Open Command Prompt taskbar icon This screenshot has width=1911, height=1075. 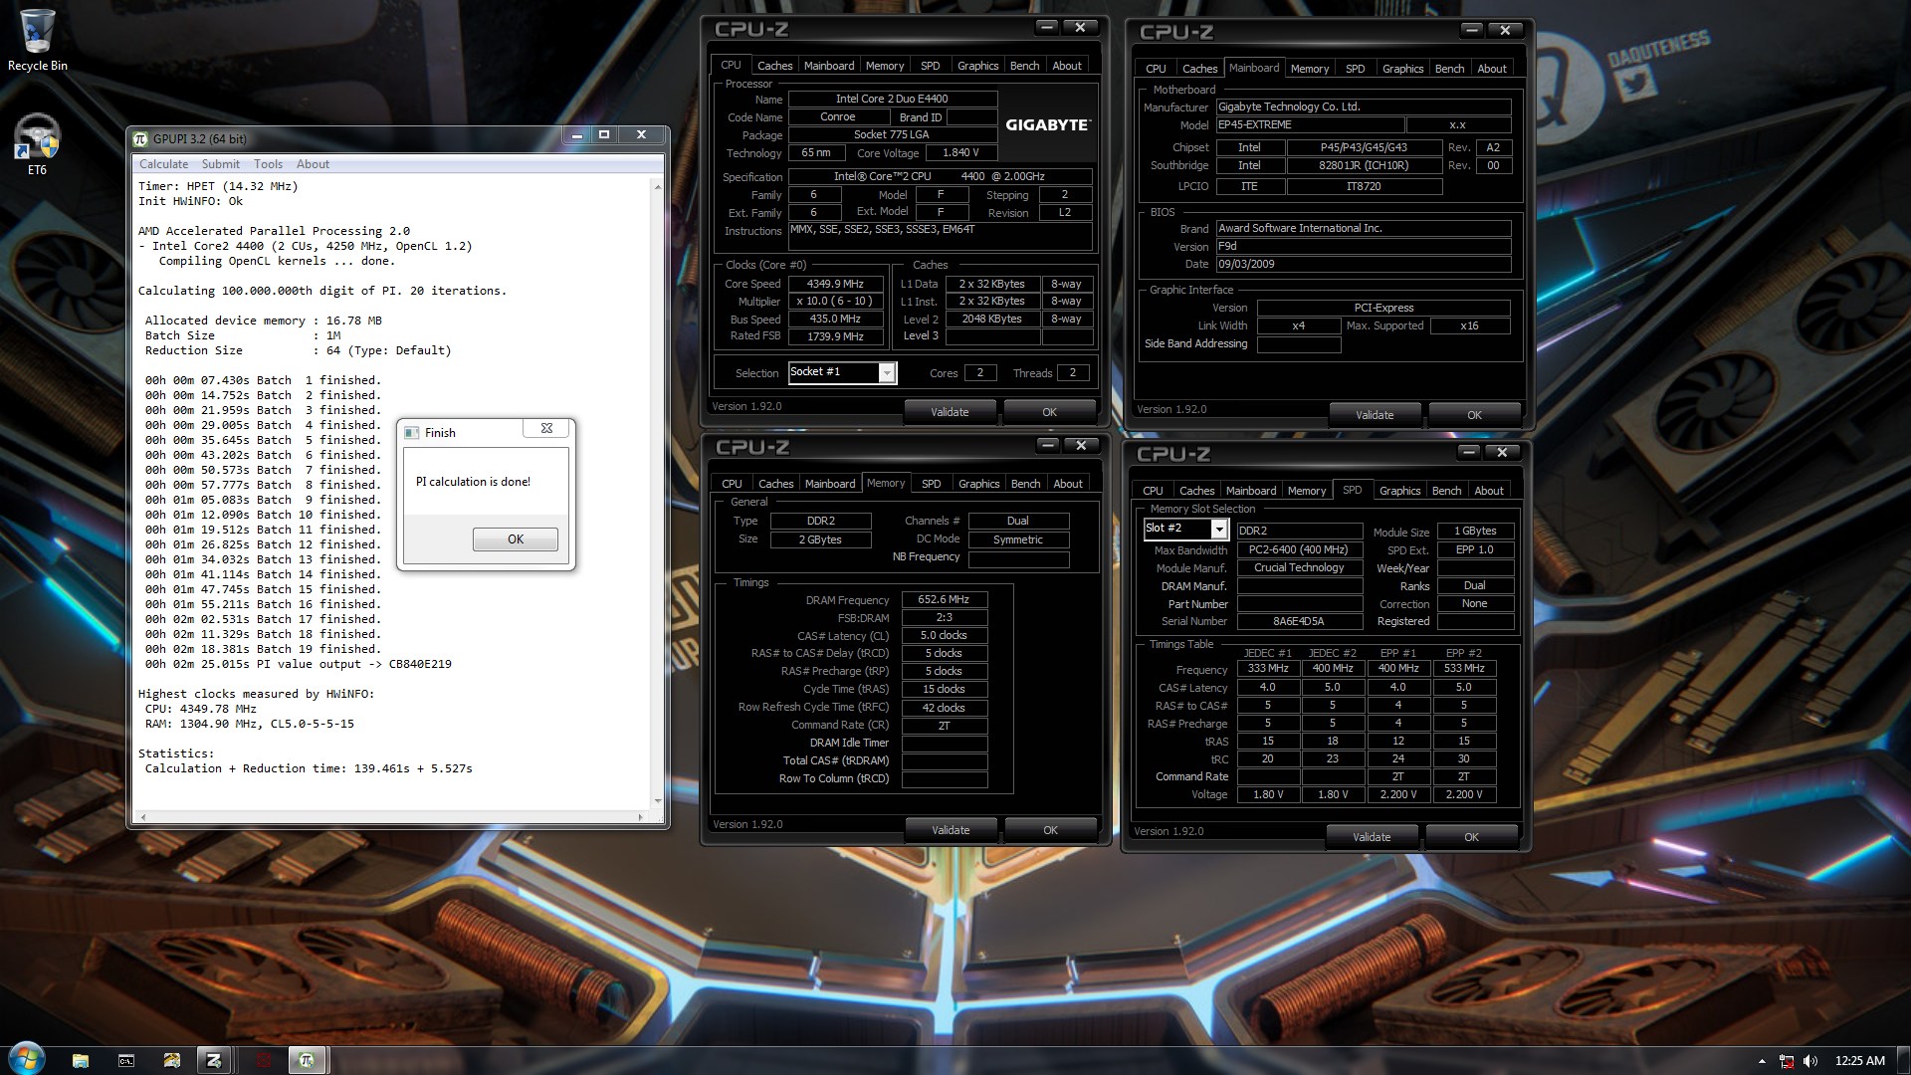pyautogui.click(x=126, y=1060)
